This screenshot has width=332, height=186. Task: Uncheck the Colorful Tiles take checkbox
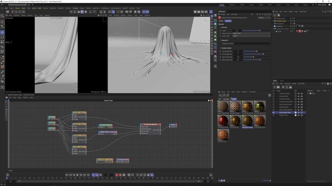296,115
